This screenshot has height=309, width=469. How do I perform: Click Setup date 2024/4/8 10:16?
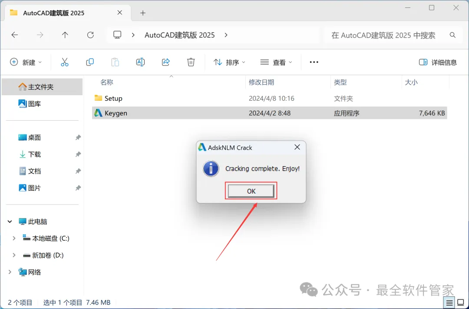(271, 99)
